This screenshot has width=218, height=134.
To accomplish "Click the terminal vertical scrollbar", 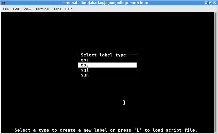I will point(215,73).
